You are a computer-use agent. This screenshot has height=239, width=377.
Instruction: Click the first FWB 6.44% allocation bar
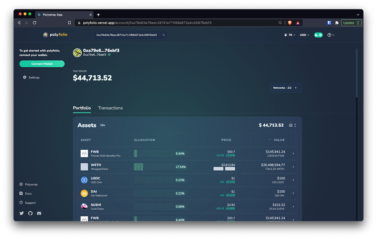click(x=161, y=153)
